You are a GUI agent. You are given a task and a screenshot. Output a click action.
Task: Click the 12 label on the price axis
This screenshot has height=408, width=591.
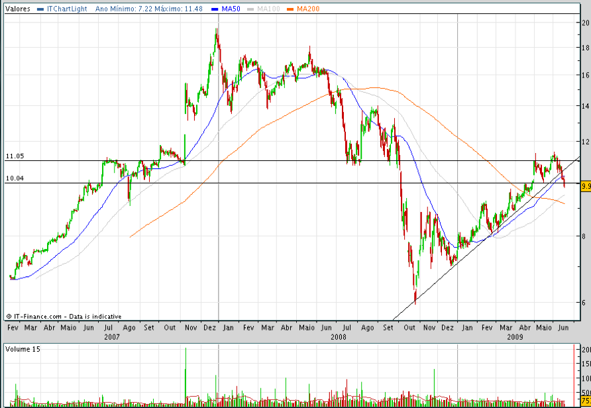[586, 142]
